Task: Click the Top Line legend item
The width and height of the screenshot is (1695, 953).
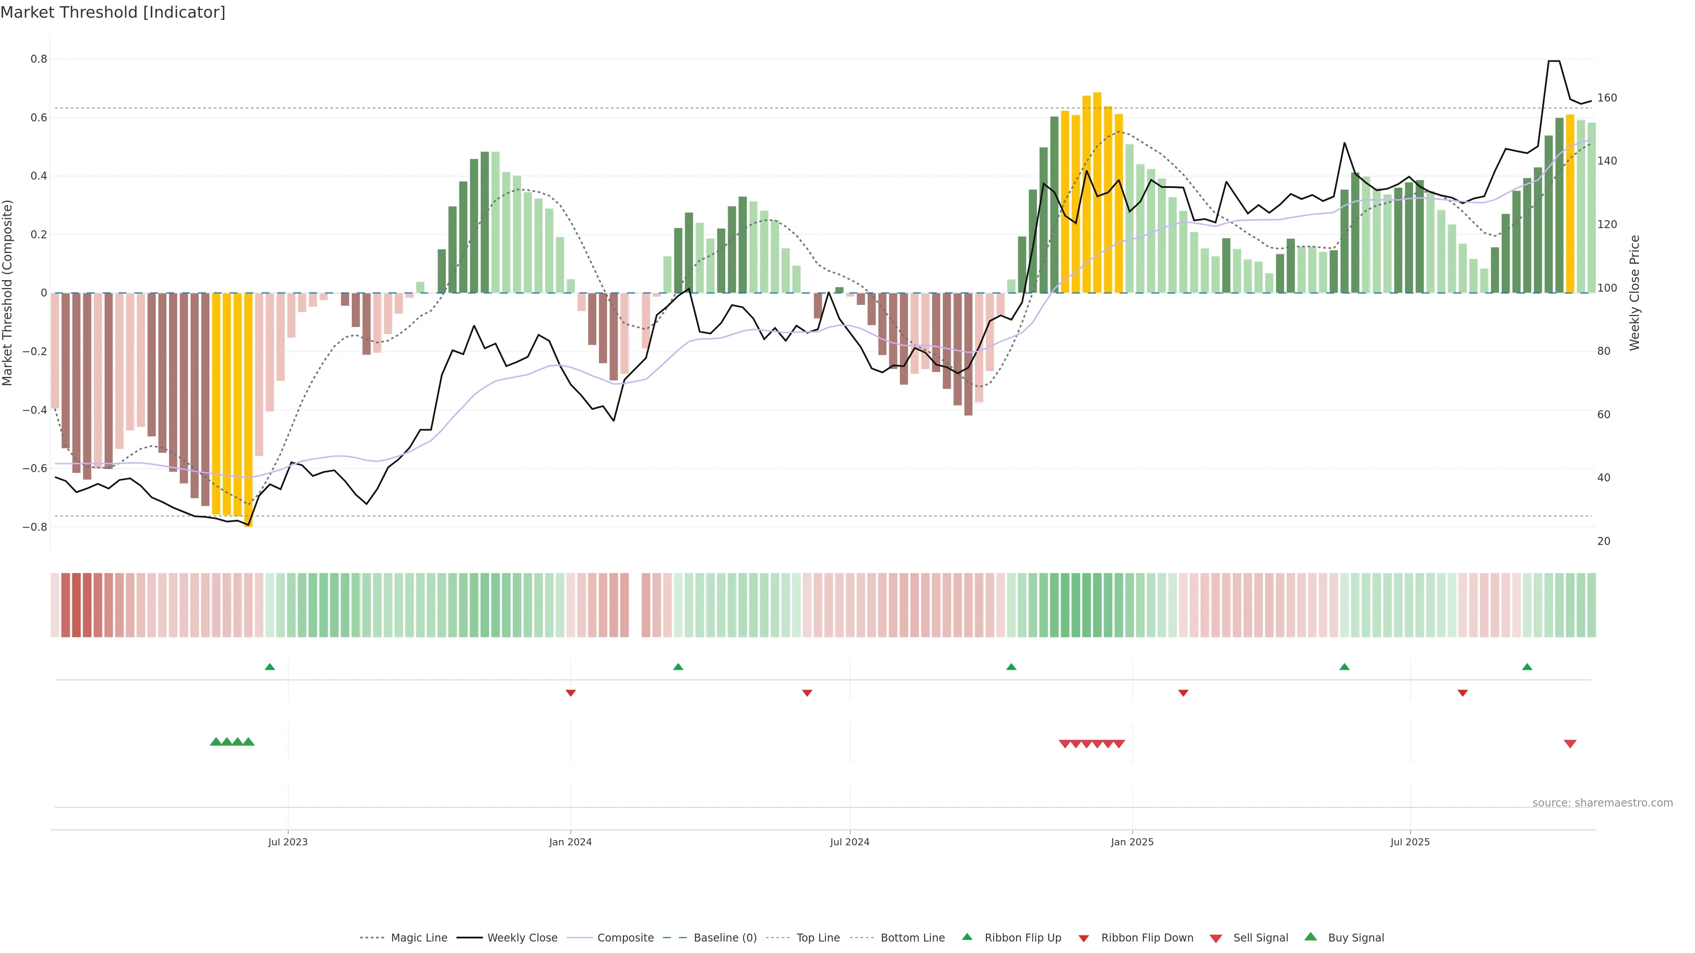Action: point(818,938)
